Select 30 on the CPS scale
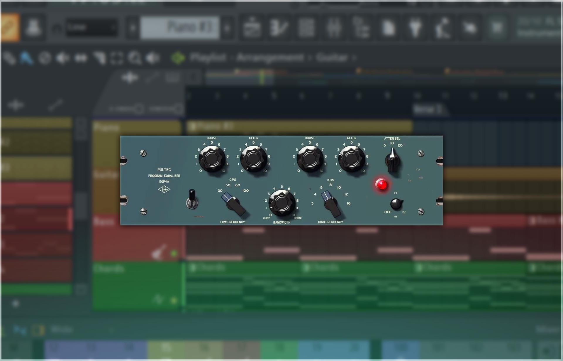 pyautogui.click(x=228, y=185)
